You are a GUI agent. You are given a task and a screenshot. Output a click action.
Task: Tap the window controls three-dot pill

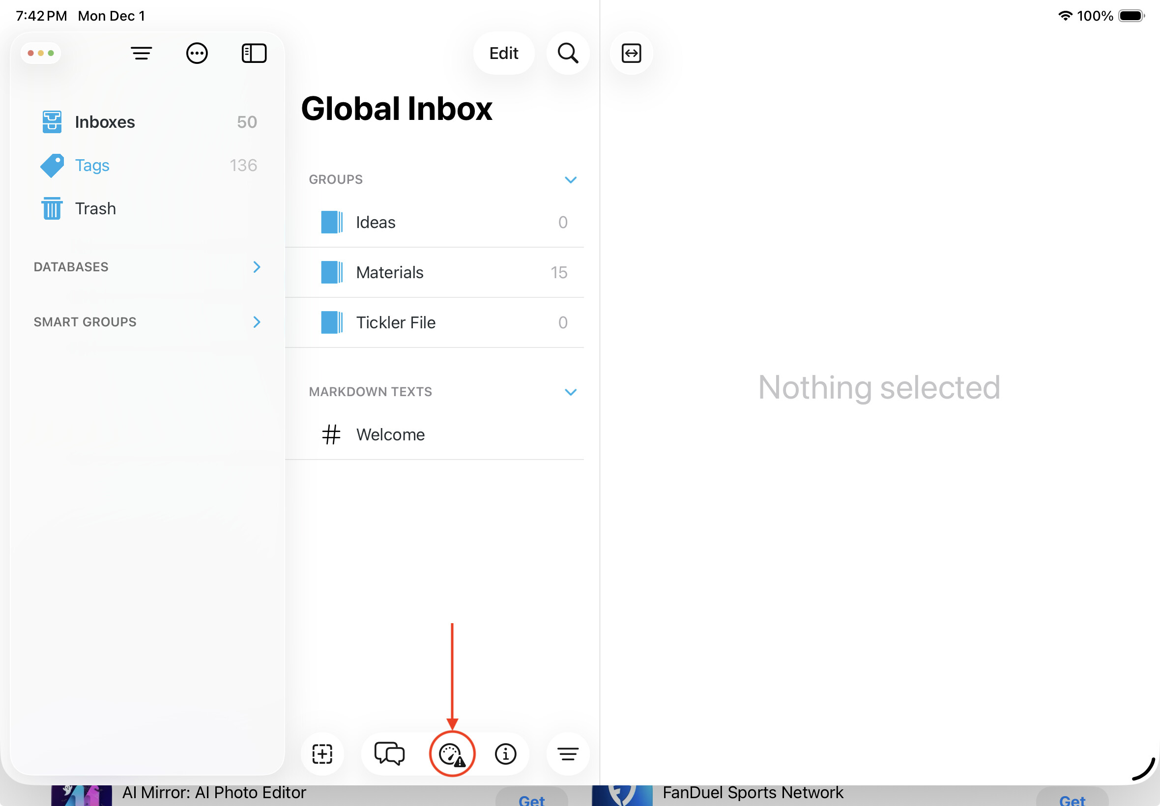[x=41, y=53]
